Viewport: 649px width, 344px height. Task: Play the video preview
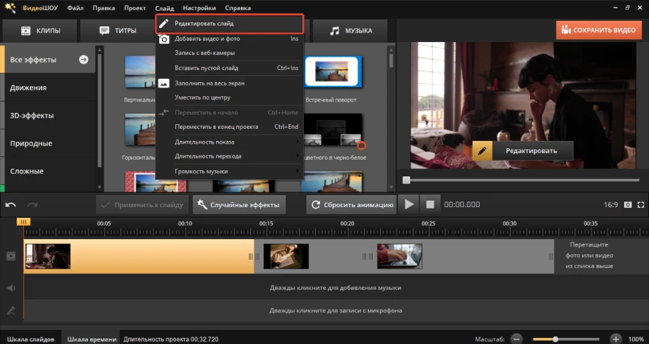coord(409,204)
